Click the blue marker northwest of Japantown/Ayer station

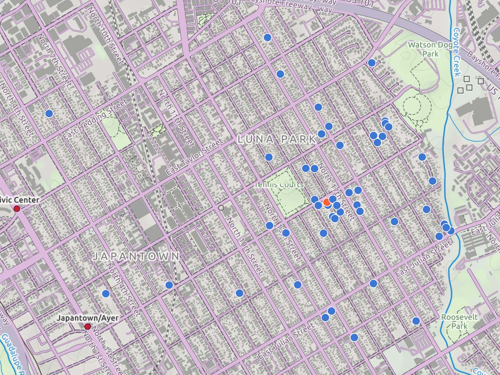[105, 294]
